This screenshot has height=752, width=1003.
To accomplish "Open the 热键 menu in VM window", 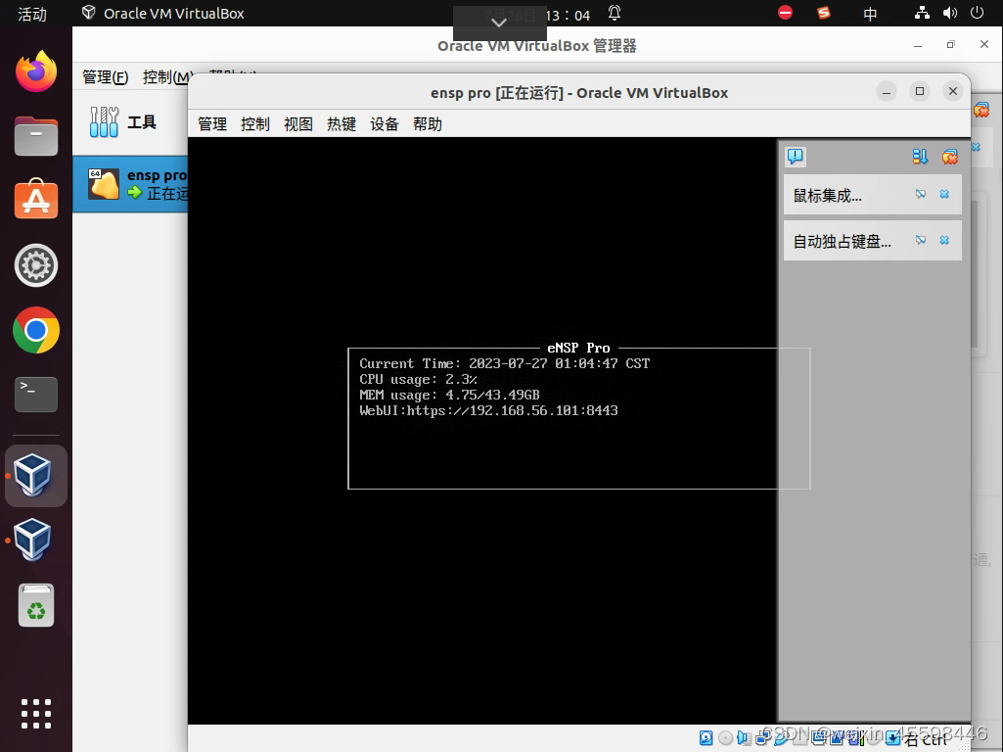I will click(x=342, y=124).
